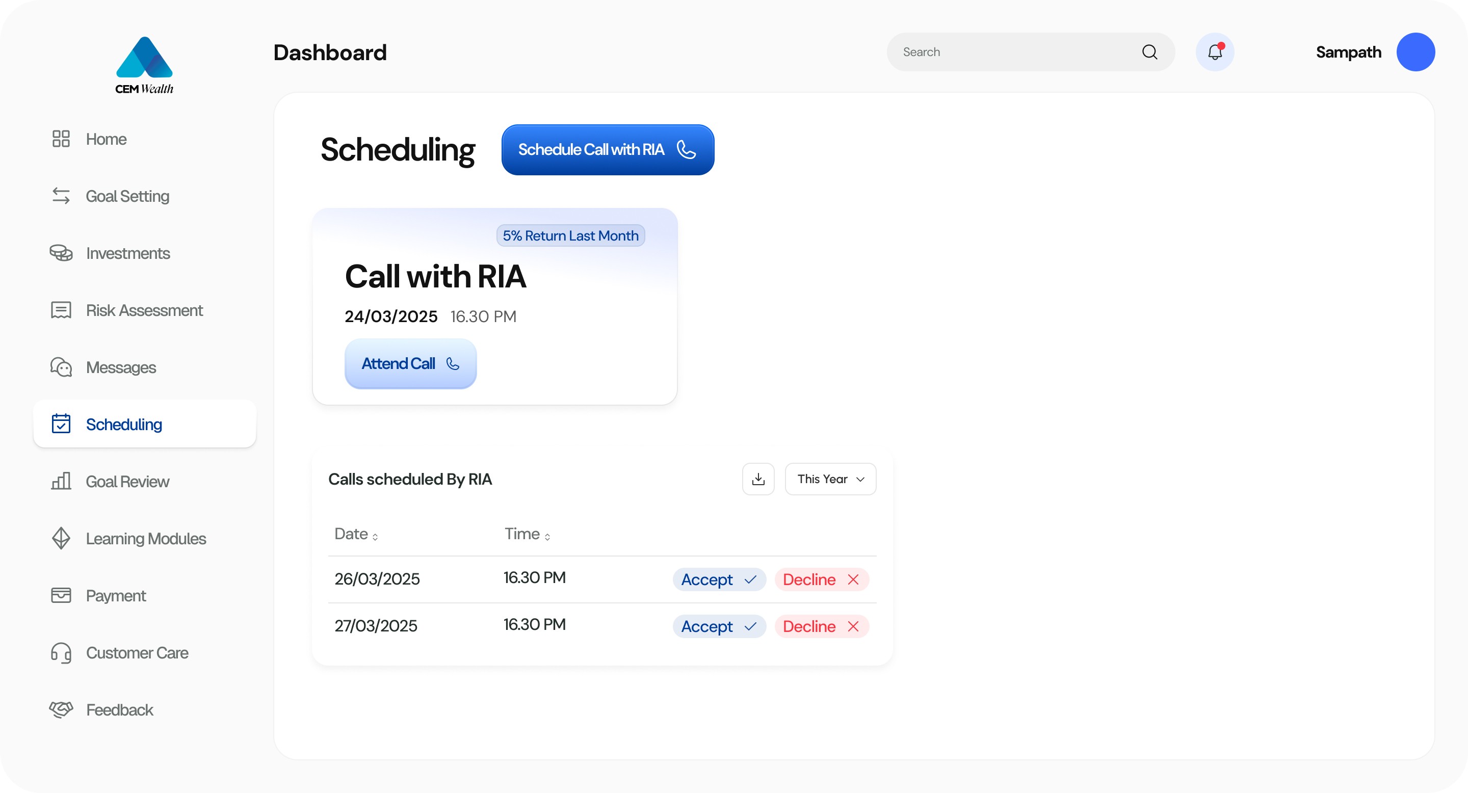Open the This Year dropdown
The image size is (1468, 793).
click(x=830, y=479)
